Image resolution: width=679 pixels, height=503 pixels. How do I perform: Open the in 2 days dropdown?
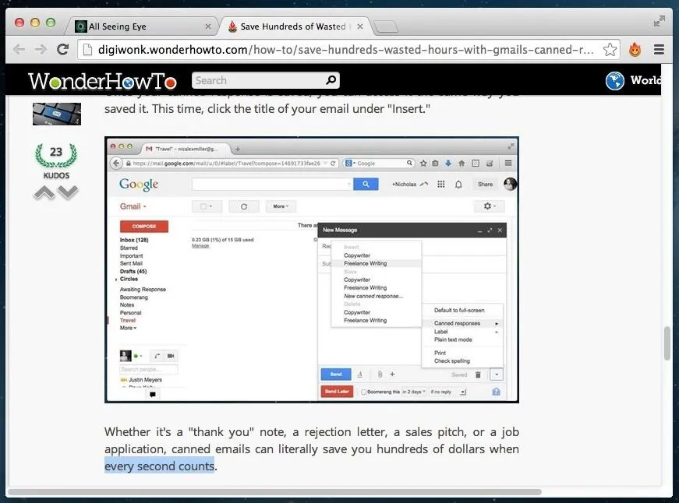[414, 392]
